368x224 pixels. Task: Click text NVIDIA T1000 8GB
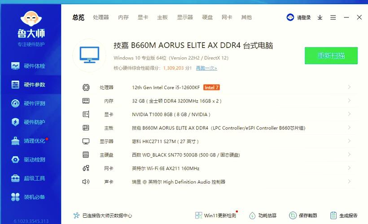[152, 114]
